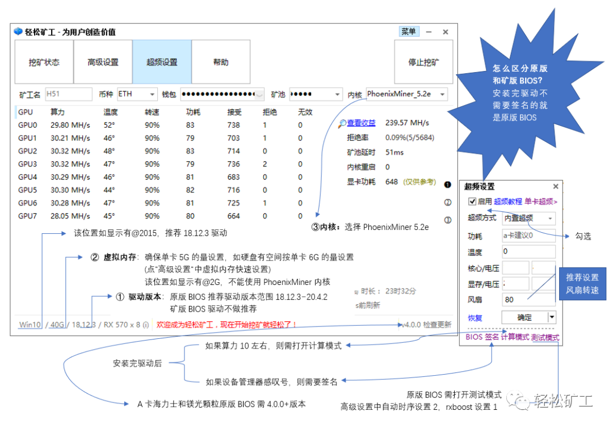The image size is (613, 428).
Task: Expand the 币种 ETH coin dropdown
Action: point(152,94)
